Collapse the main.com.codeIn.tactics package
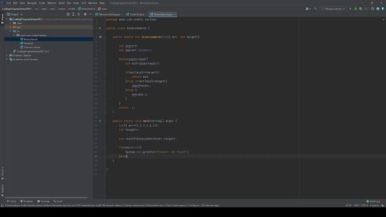 [14, 35]
